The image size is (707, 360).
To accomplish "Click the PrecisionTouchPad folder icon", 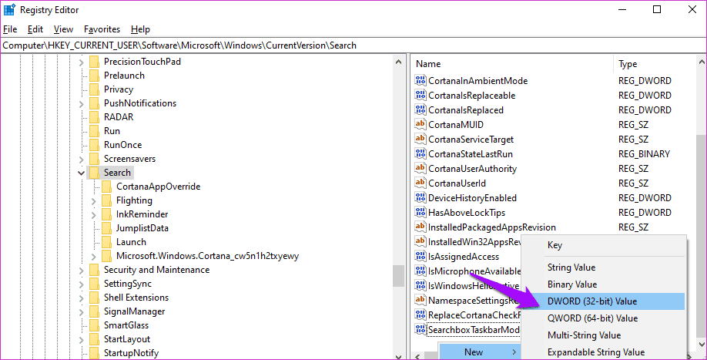I will point(94,62).
